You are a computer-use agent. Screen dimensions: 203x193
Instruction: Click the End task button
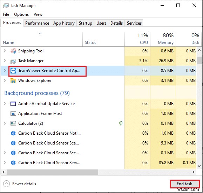[x=185, y=184]
